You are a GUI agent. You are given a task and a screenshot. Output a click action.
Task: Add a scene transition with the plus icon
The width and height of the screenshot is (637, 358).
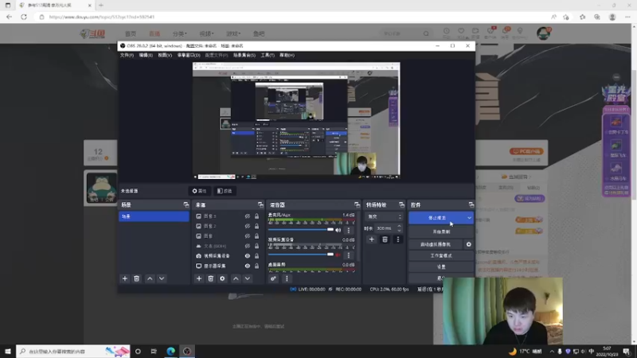371,239
